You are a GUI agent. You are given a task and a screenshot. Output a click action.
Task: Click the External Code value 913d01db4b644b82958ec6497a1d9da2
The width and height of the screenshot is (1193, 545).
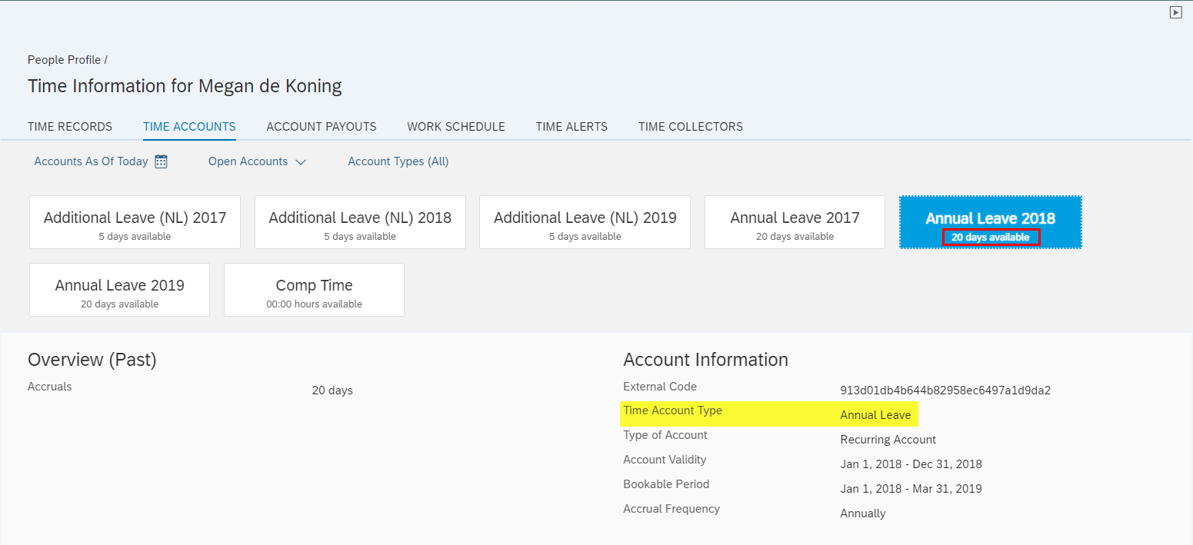pos(945,390)
